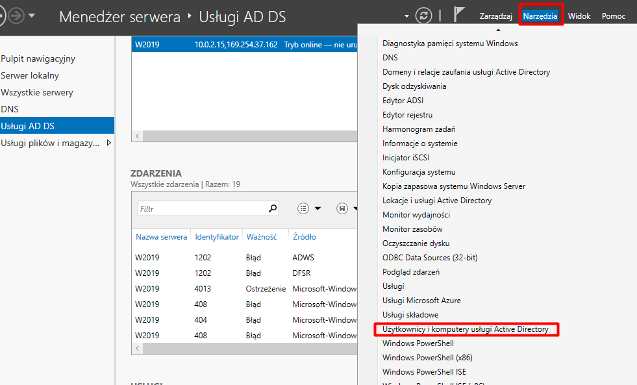Open Podgląd zdarzeń from the tools list
Image resolution: width=637 pixels, height=385 pixels.
tap(411, 272)
